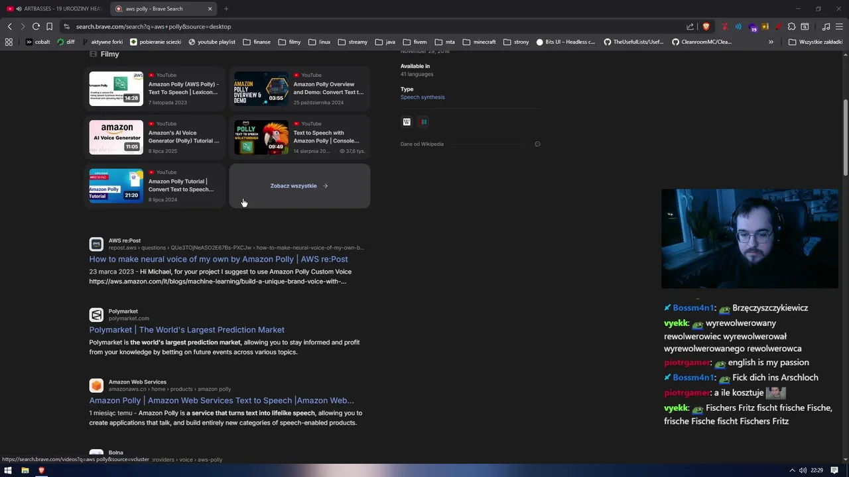Expand java bookmark folder
The height and width of the screenshot is (477, 849).
tap(385, 42)
